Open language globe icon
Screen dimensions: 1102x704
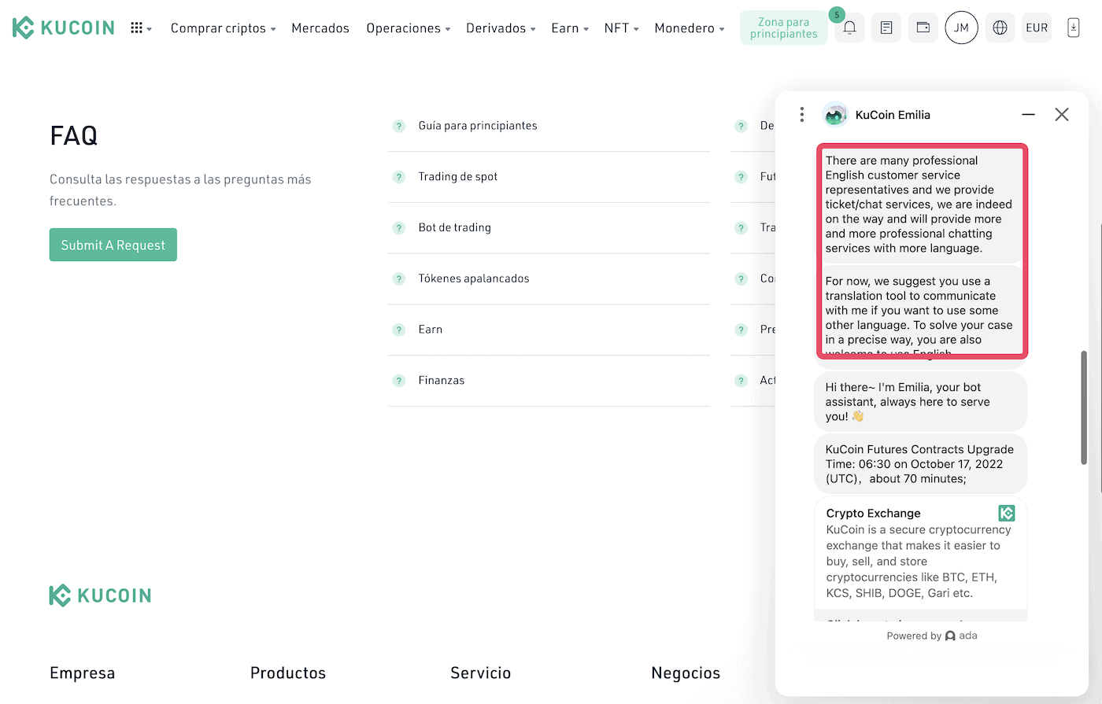coord(1000,28)
